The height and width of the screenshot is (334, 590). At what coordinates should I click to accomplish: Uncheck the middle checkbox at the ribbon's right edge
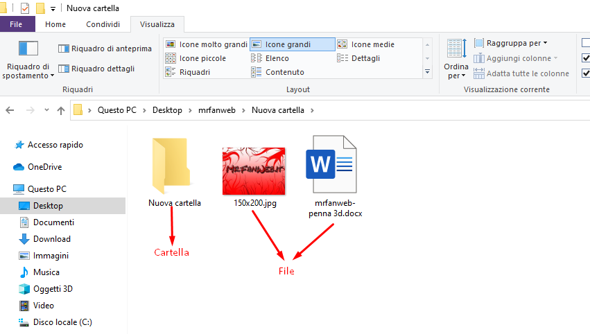pos(586,58)
